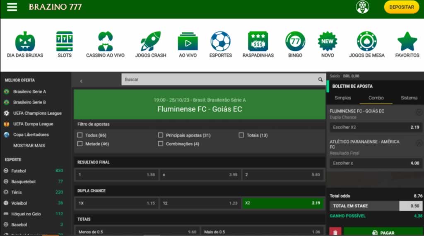Select Brasileiro Serie A league
Image resolution: width=424 pixels, height=236 pixels.
(29, 92)
